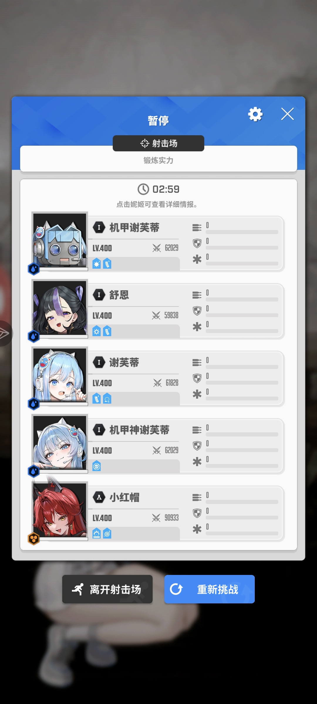The height and width of the screenshot is (704, 317).
Task: Tap the 重新挑战 retry button
Action: point(209,589)
